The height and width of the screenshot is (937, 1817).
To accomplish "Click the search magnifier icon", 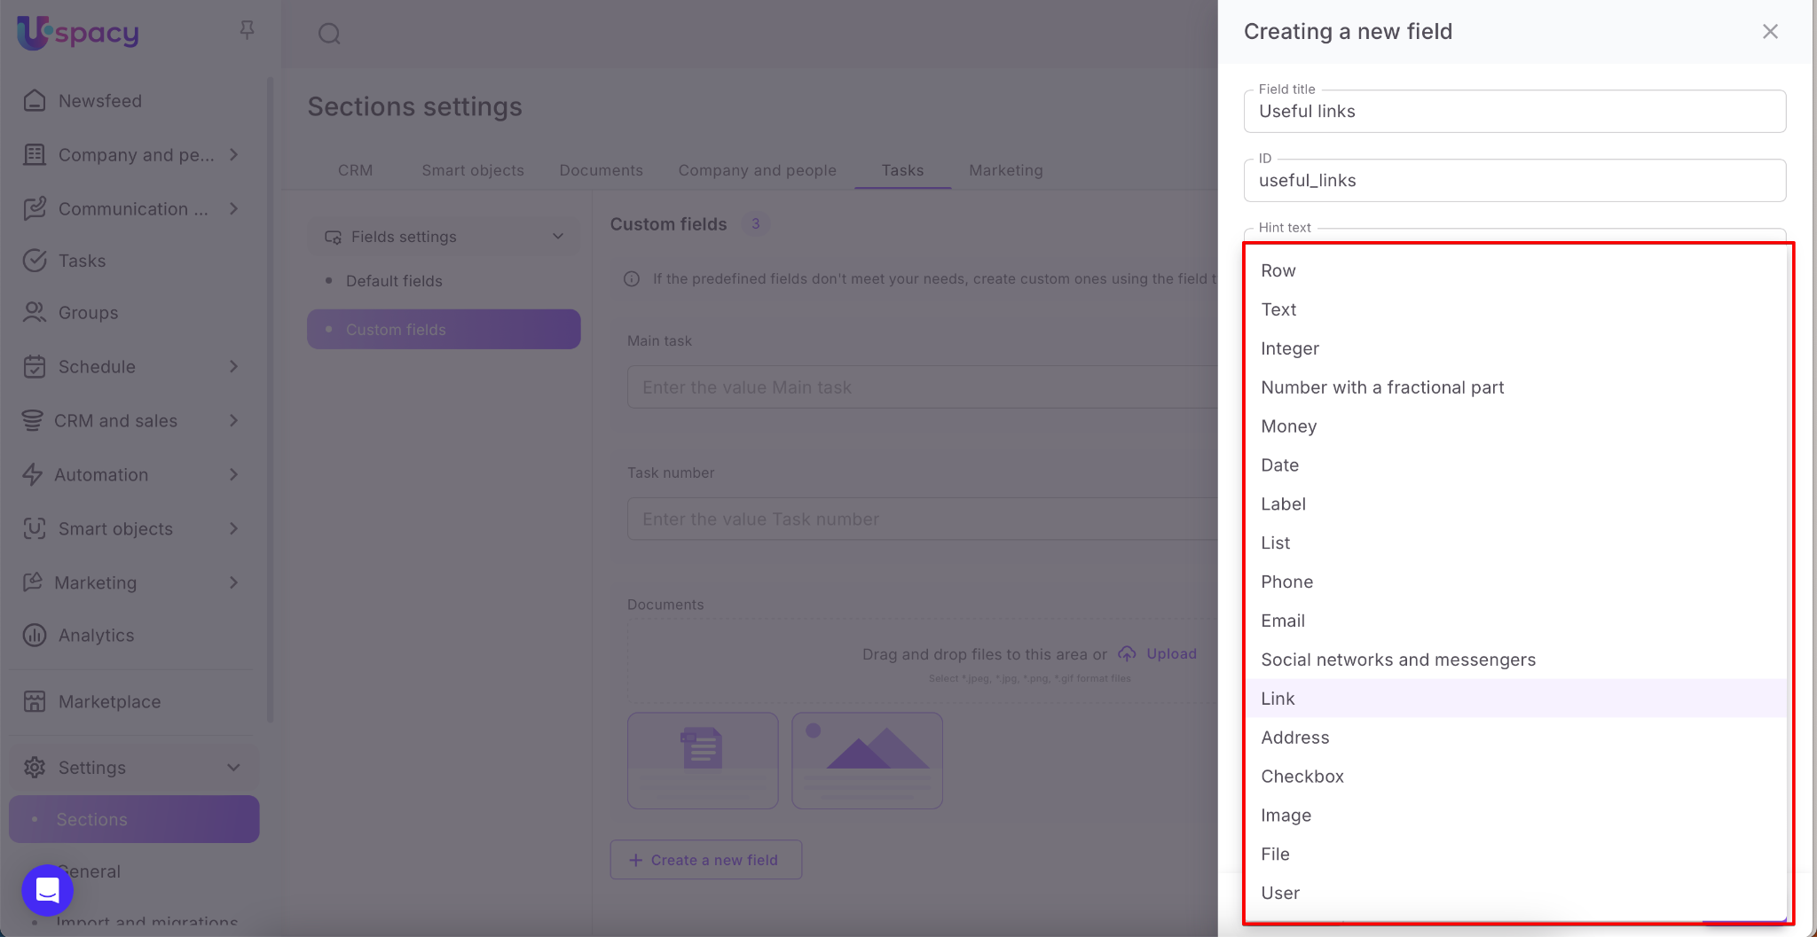I will click(x=329, y=34).
